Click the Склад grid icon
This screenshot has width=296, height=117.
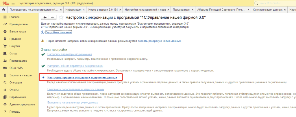[x=5, y=53]
